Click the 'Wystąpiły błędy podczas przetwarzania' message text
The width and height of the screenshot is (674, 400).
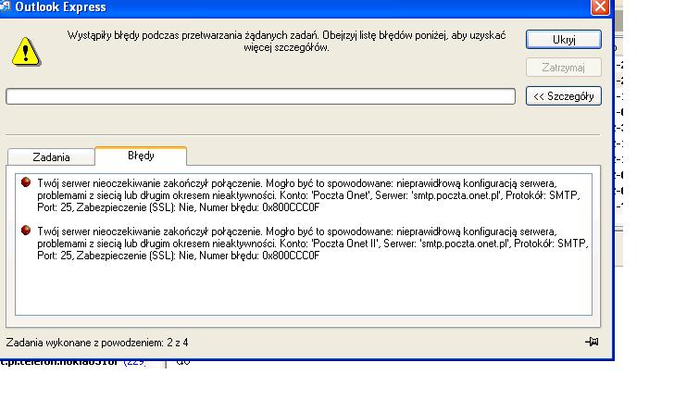coord(286,42)
